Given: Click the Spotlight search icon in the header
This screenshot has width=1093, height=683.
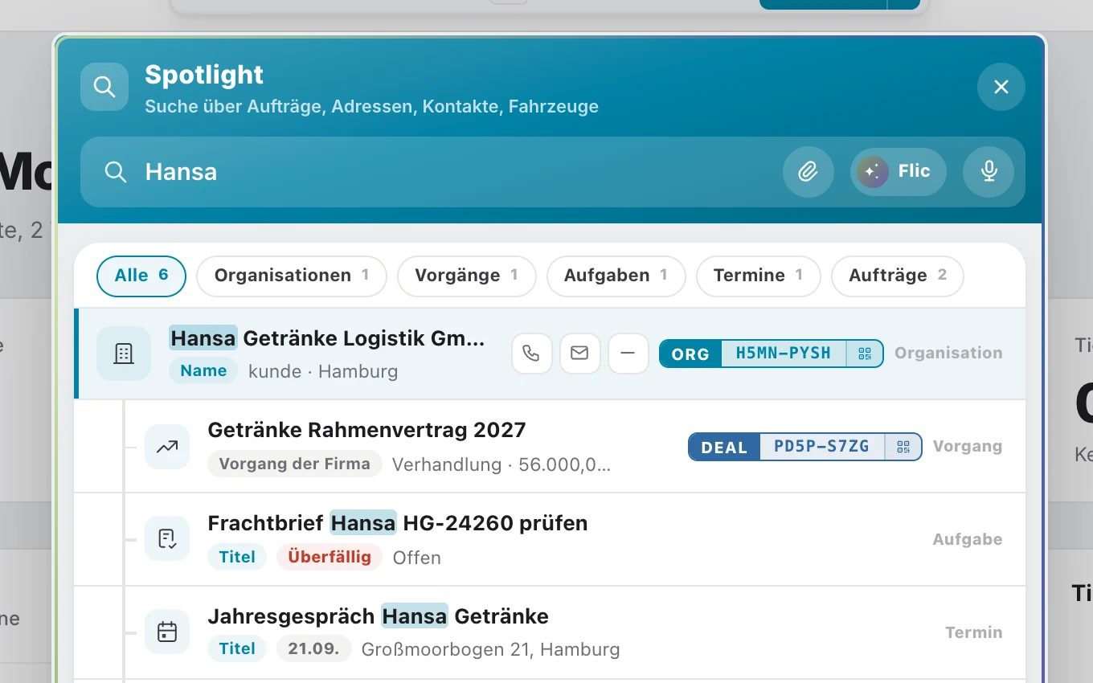Looking at the screenshot, I should tap(104, 87).
